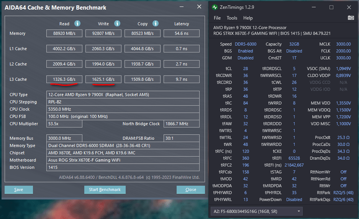Viewport: 359px width, 219px height.
Task: Click the L2 Cache Read 2009.4 GB/s field
Action: click(x=64, y=64)
